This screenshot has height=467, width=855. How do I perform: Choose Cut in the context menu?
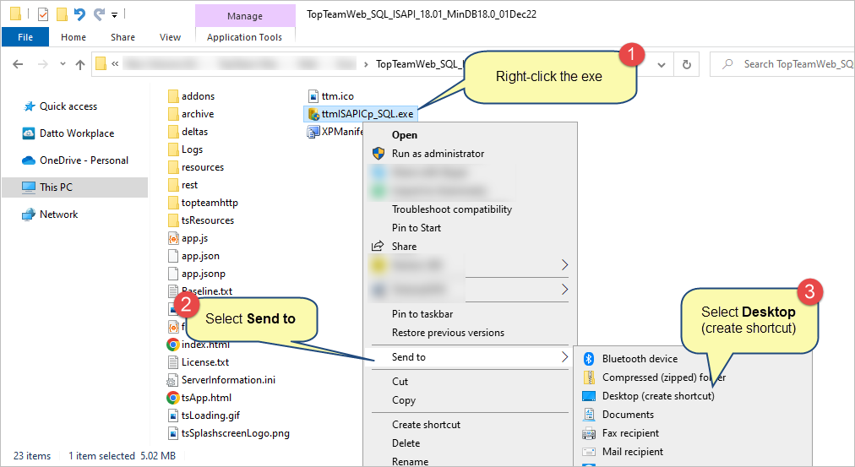coord(400,382)
